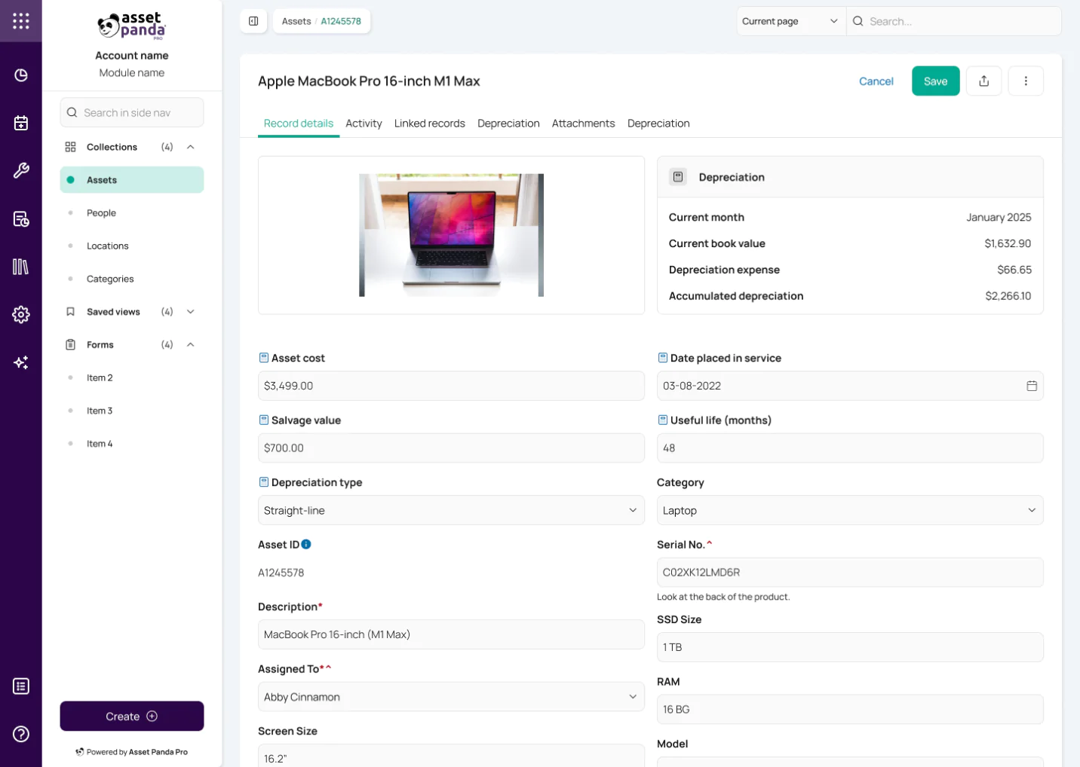The width and height of the screenshot is (1080, 767).
Task: Open the Category dropdown showing Laptop
Action: click(850, 510)
